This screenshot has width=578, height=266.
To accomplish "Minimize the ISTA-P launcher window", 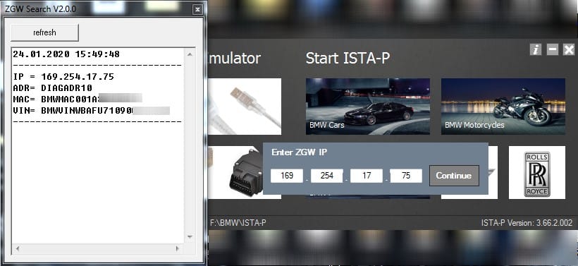I will (x=552, y=49).
